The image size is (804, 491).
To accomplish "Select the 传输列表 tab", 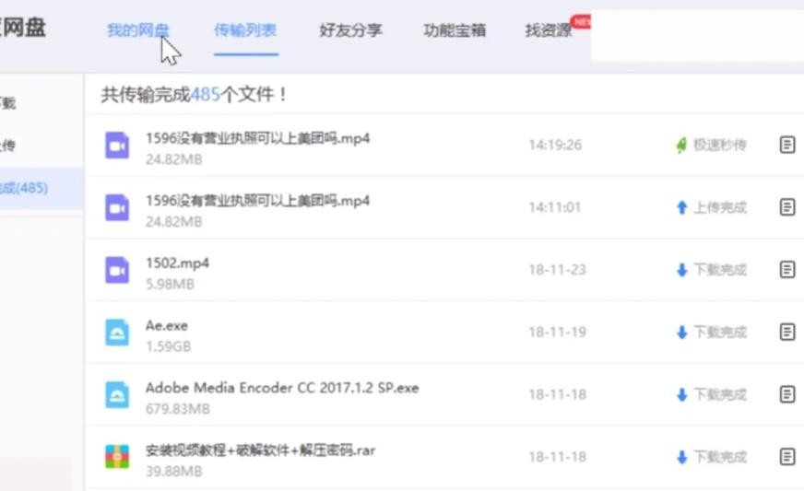I will pos(245,30).
